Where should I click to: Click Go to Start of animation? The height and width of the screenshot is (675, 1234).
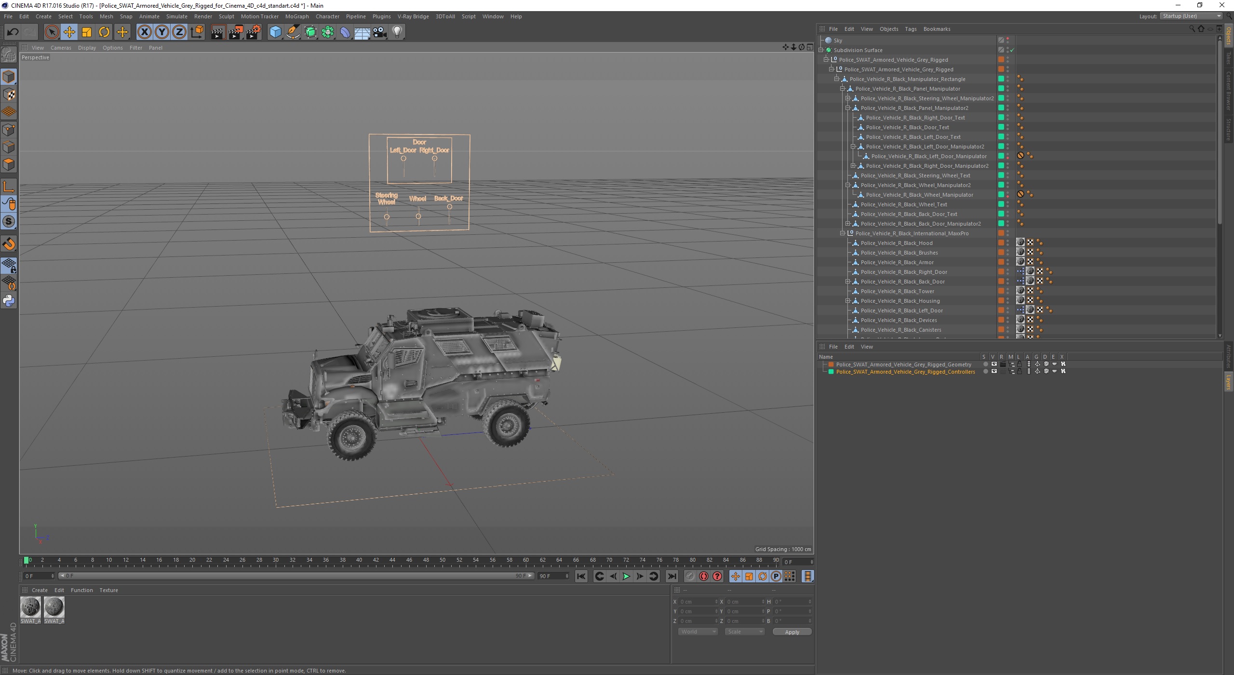click(581, 576)
